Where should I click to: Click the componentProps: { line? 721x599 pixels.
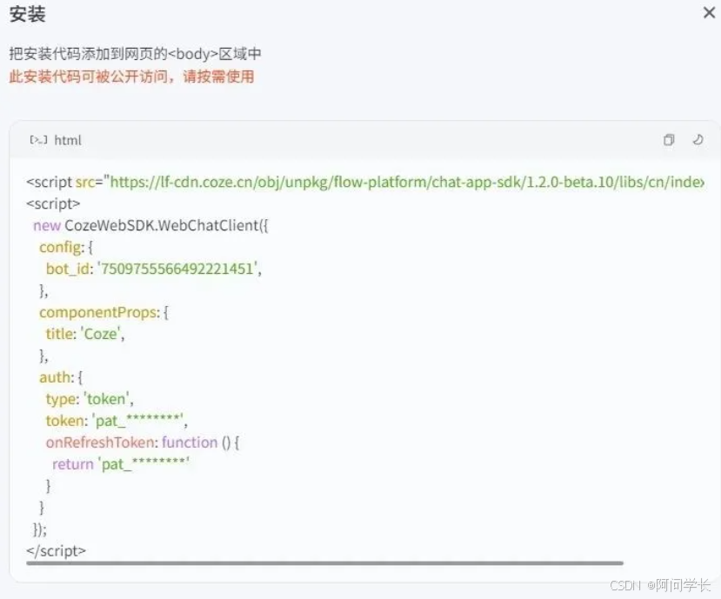(103, 312)
